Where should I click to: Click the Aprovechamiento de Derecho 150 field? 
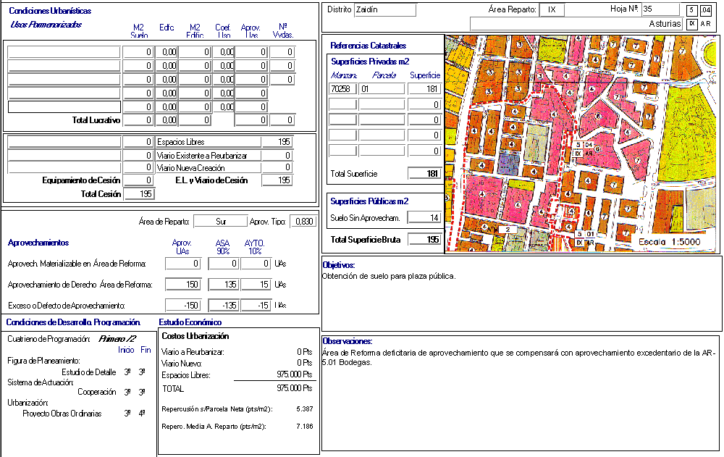182,285
